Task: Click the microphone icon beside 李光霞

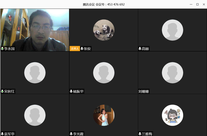Action: click(x=71, y=133)
